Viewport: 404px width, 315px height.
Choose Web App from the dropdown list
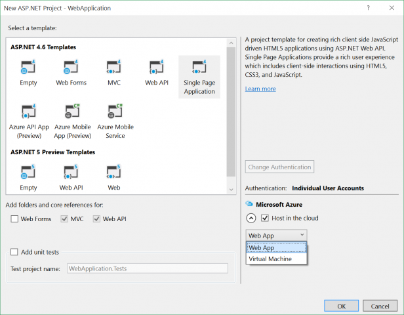tap(276, 247)
